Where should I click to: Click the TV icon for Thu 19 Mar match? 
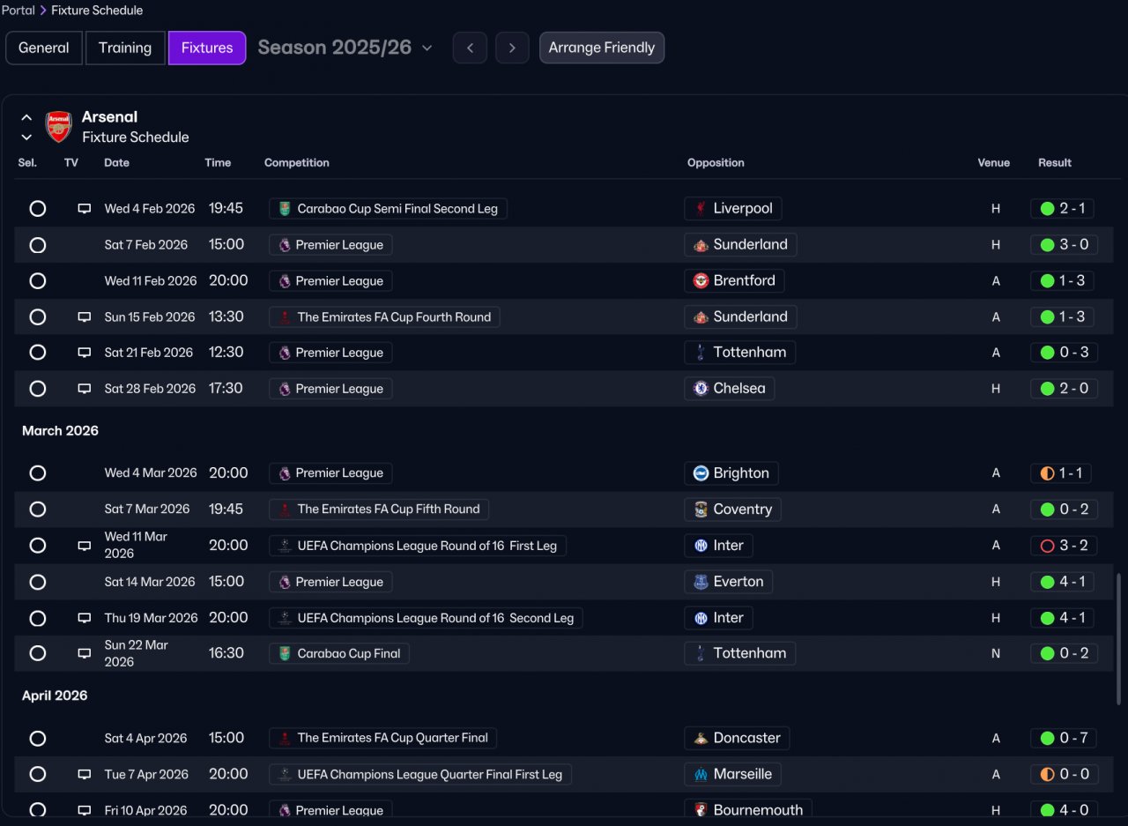pyautogui.click(x=84, y=618)
